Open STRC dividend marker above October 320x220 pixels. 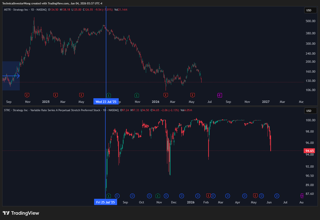click(149, 196)
